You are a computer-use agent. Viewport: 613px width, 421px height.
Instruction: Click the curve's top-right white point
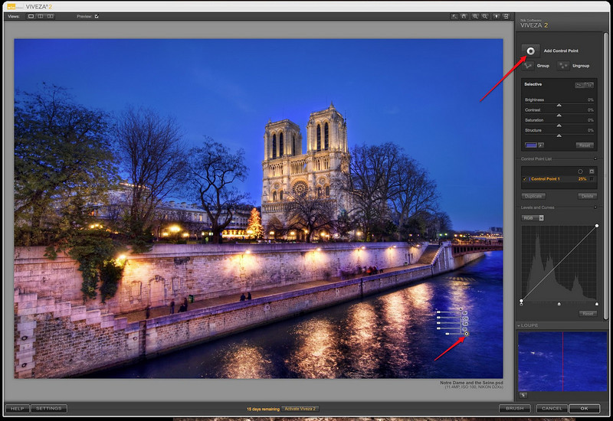[597, 226]
